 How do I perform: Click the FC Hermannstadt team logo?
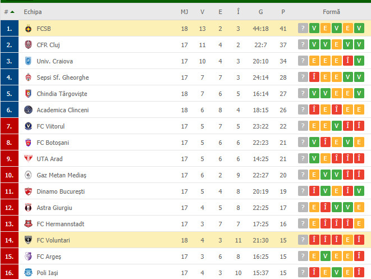[28, 224]
